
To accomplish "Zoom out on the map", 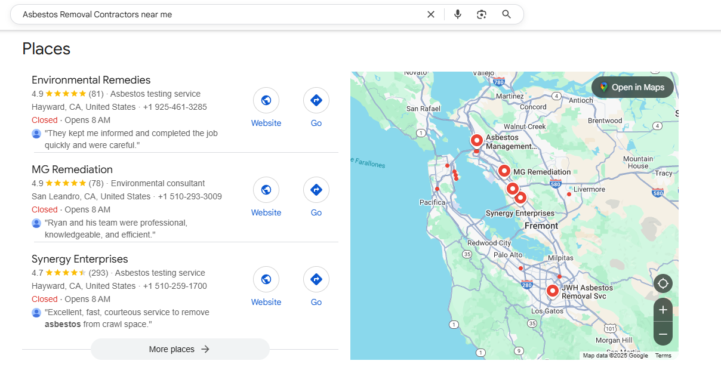I will (663, 334).
